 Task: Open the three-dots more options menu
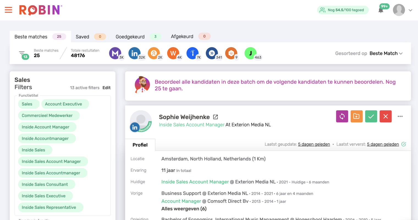pyautogui.click(x=400, y=116)
